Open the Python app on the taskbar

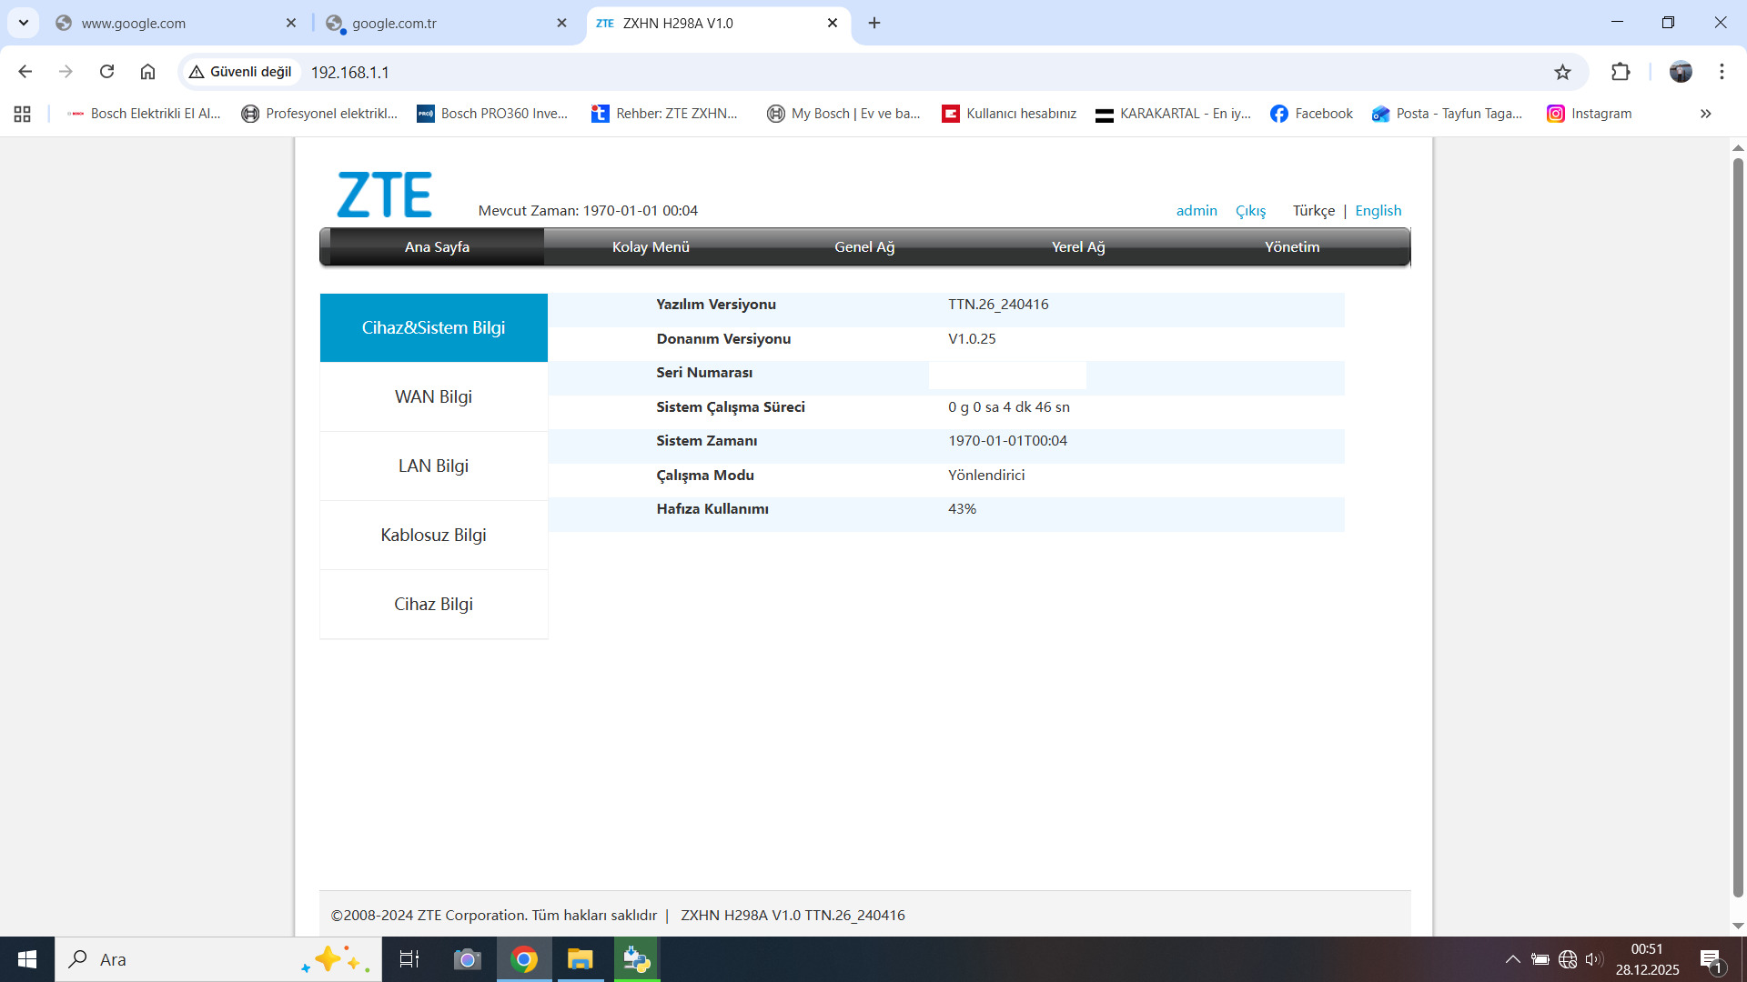[x=637, y=959]
